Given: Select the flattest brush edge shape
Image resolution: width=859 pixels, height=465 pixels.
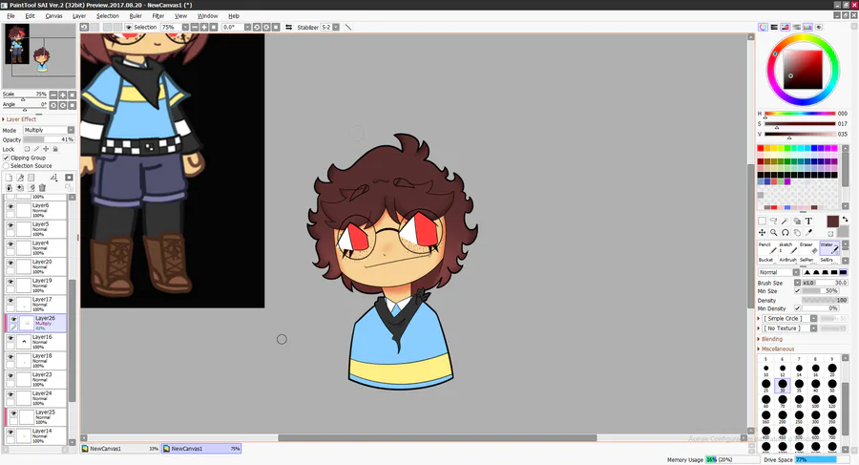Looking at the screenshot, I should 844,272.
